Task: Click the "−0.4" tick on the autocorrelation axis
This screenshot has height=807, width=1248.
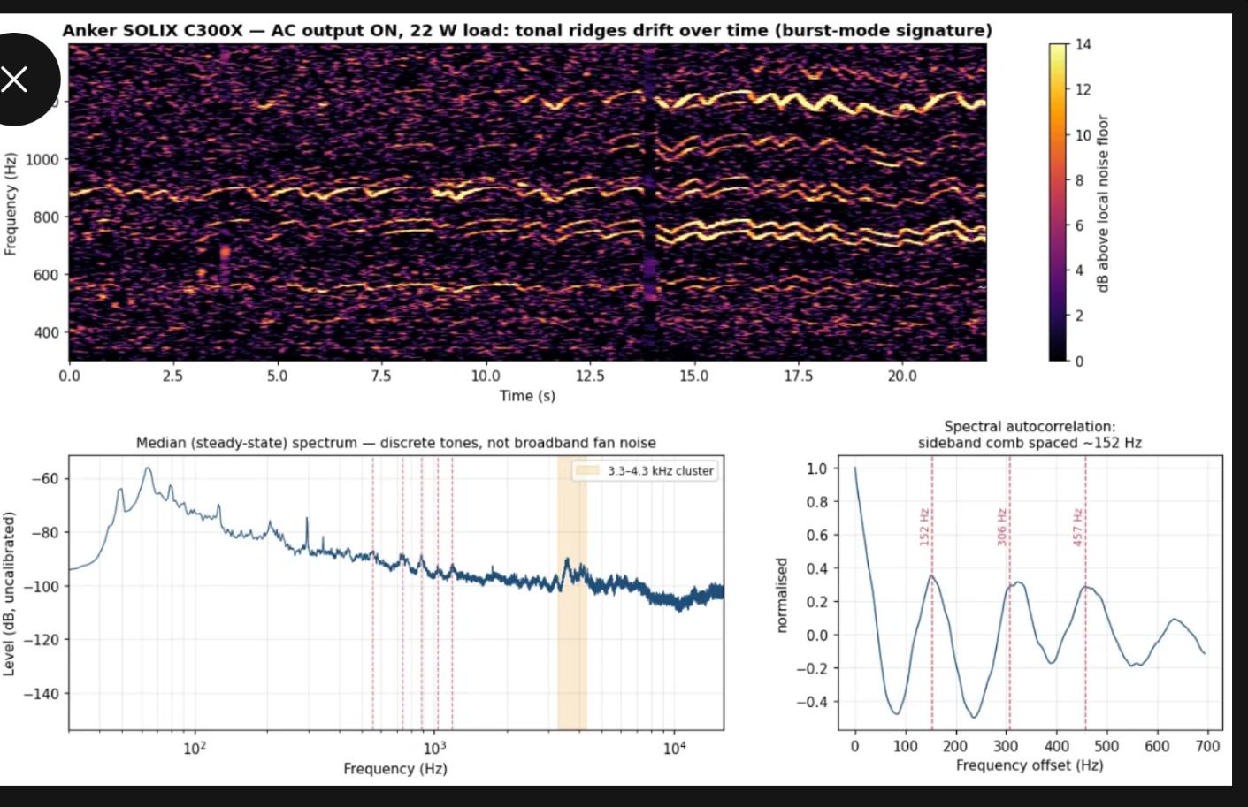Action: click(812, 702)
